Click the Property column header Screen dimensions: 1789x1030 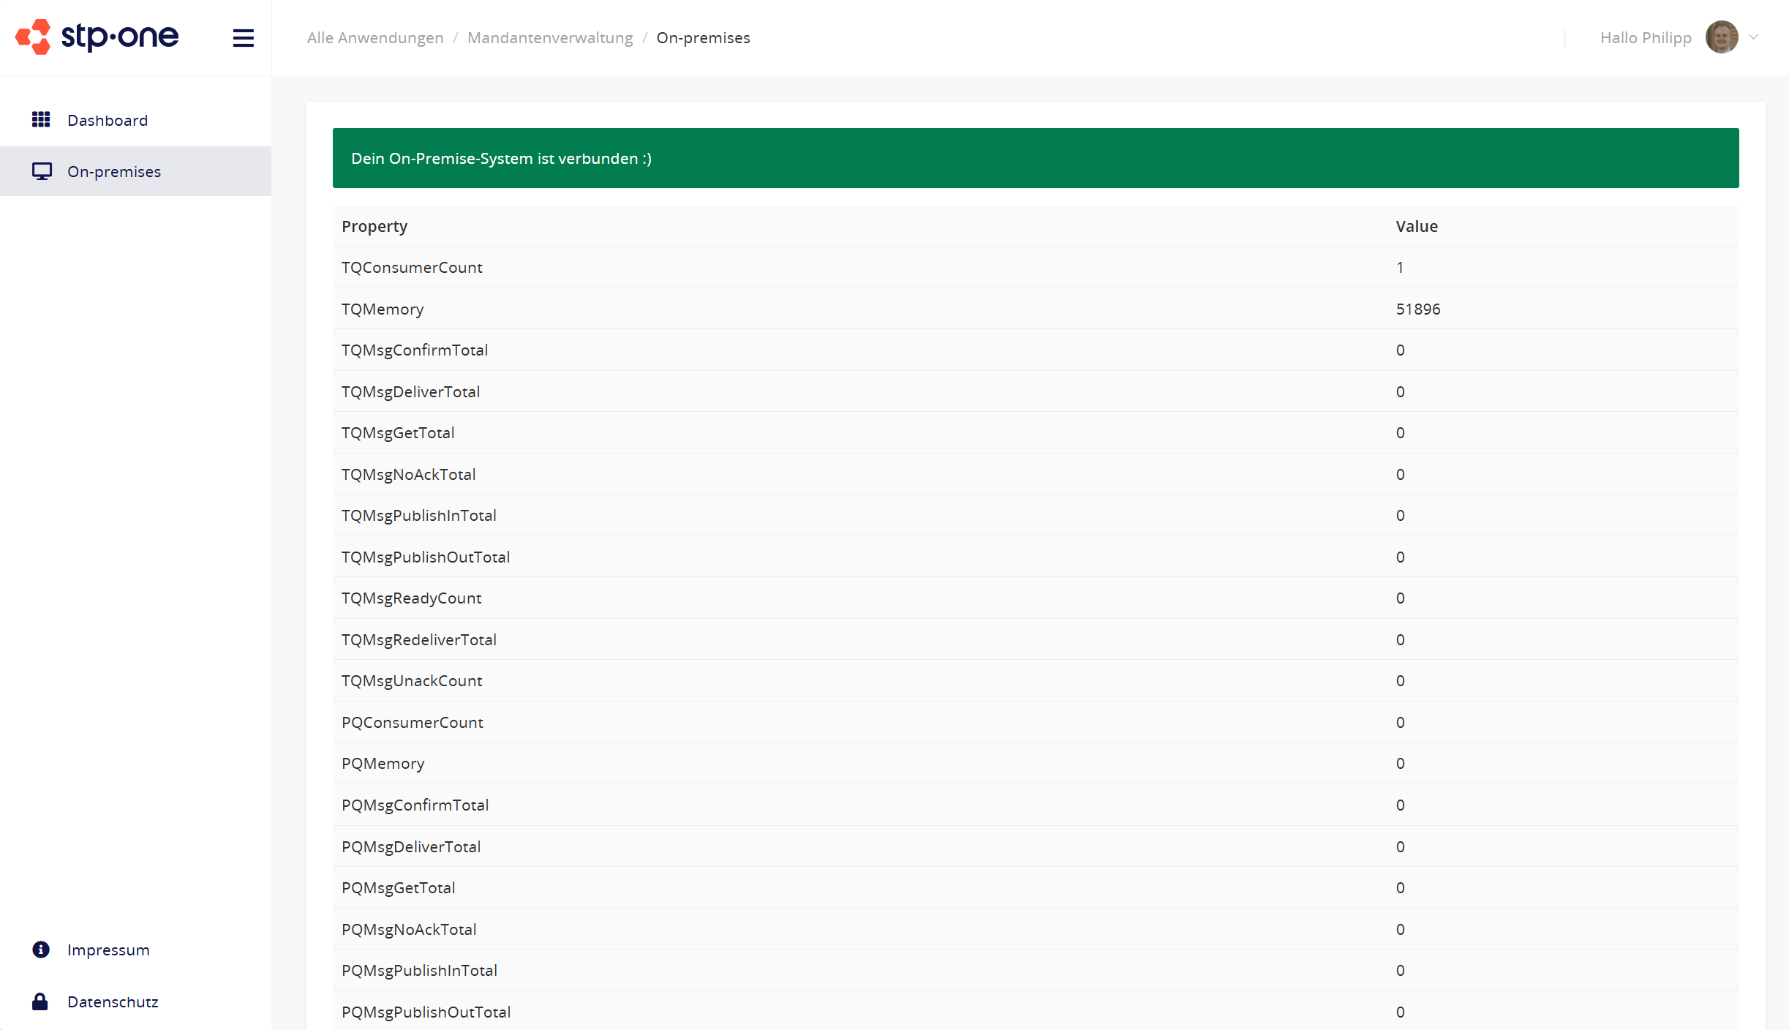[x=374, y=226]
